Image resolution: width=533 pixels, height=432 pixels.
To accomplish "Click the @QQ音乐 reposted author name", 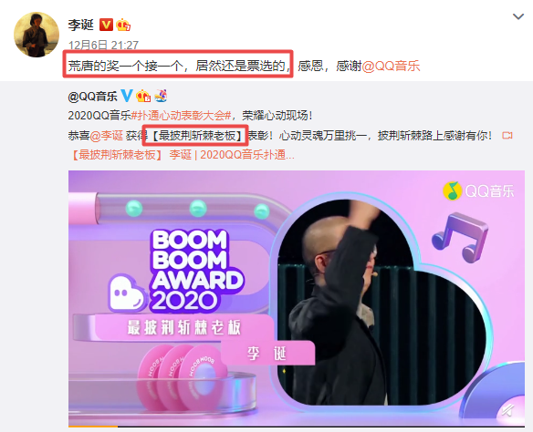I will point(92,97).
